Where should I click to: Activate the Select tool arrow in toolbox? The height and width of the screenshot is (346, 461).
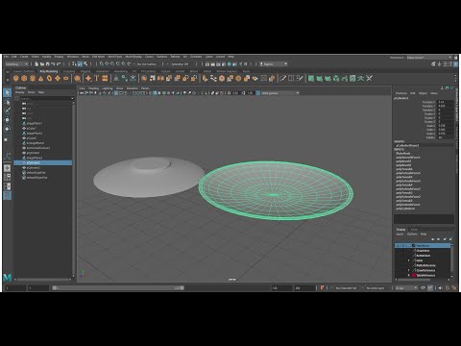click(x=7, y=92)
